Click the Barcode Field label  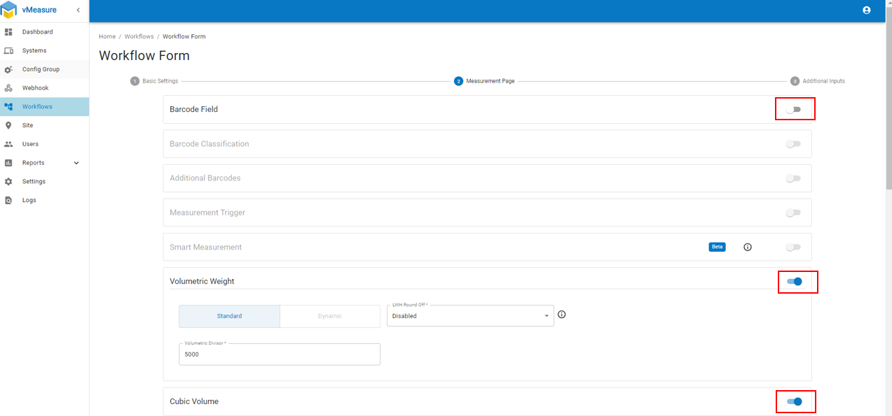[x=193, y=110]
